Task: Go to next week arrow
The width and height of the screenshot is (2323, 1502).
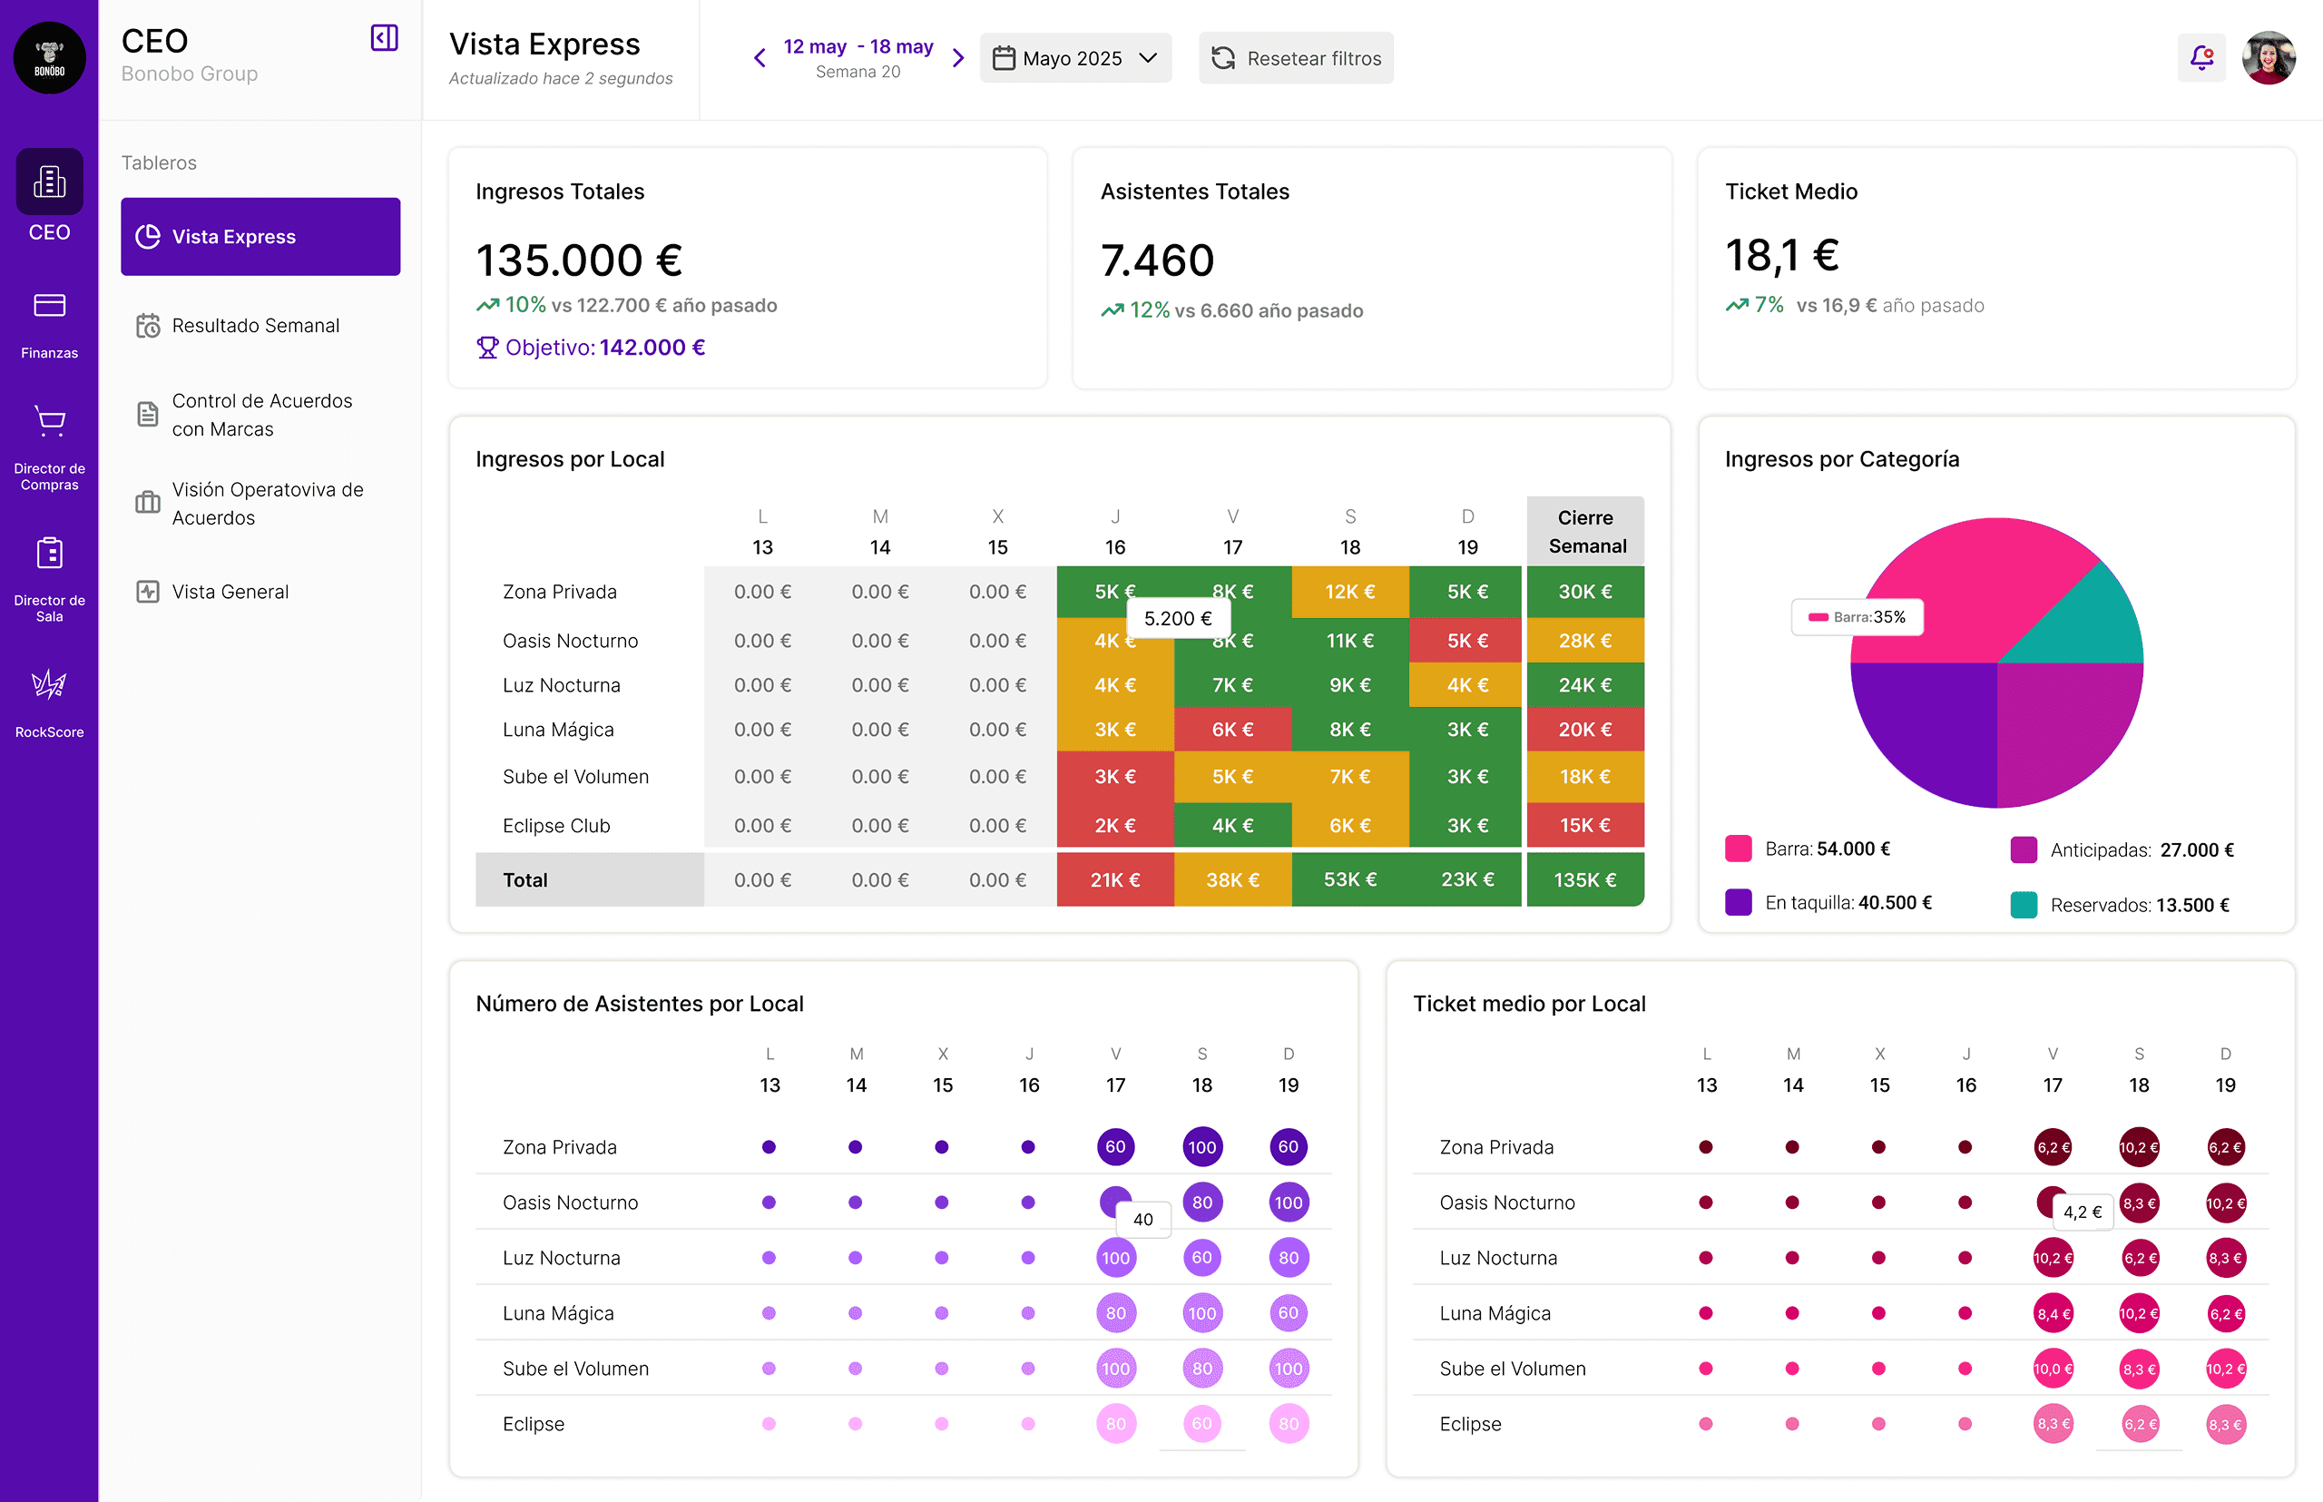Action: (957, 57)
